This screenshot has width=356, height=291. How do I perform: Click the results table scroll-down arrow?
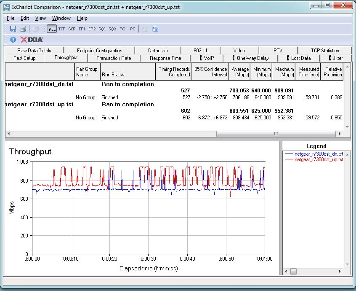click(x=347, y=127)
